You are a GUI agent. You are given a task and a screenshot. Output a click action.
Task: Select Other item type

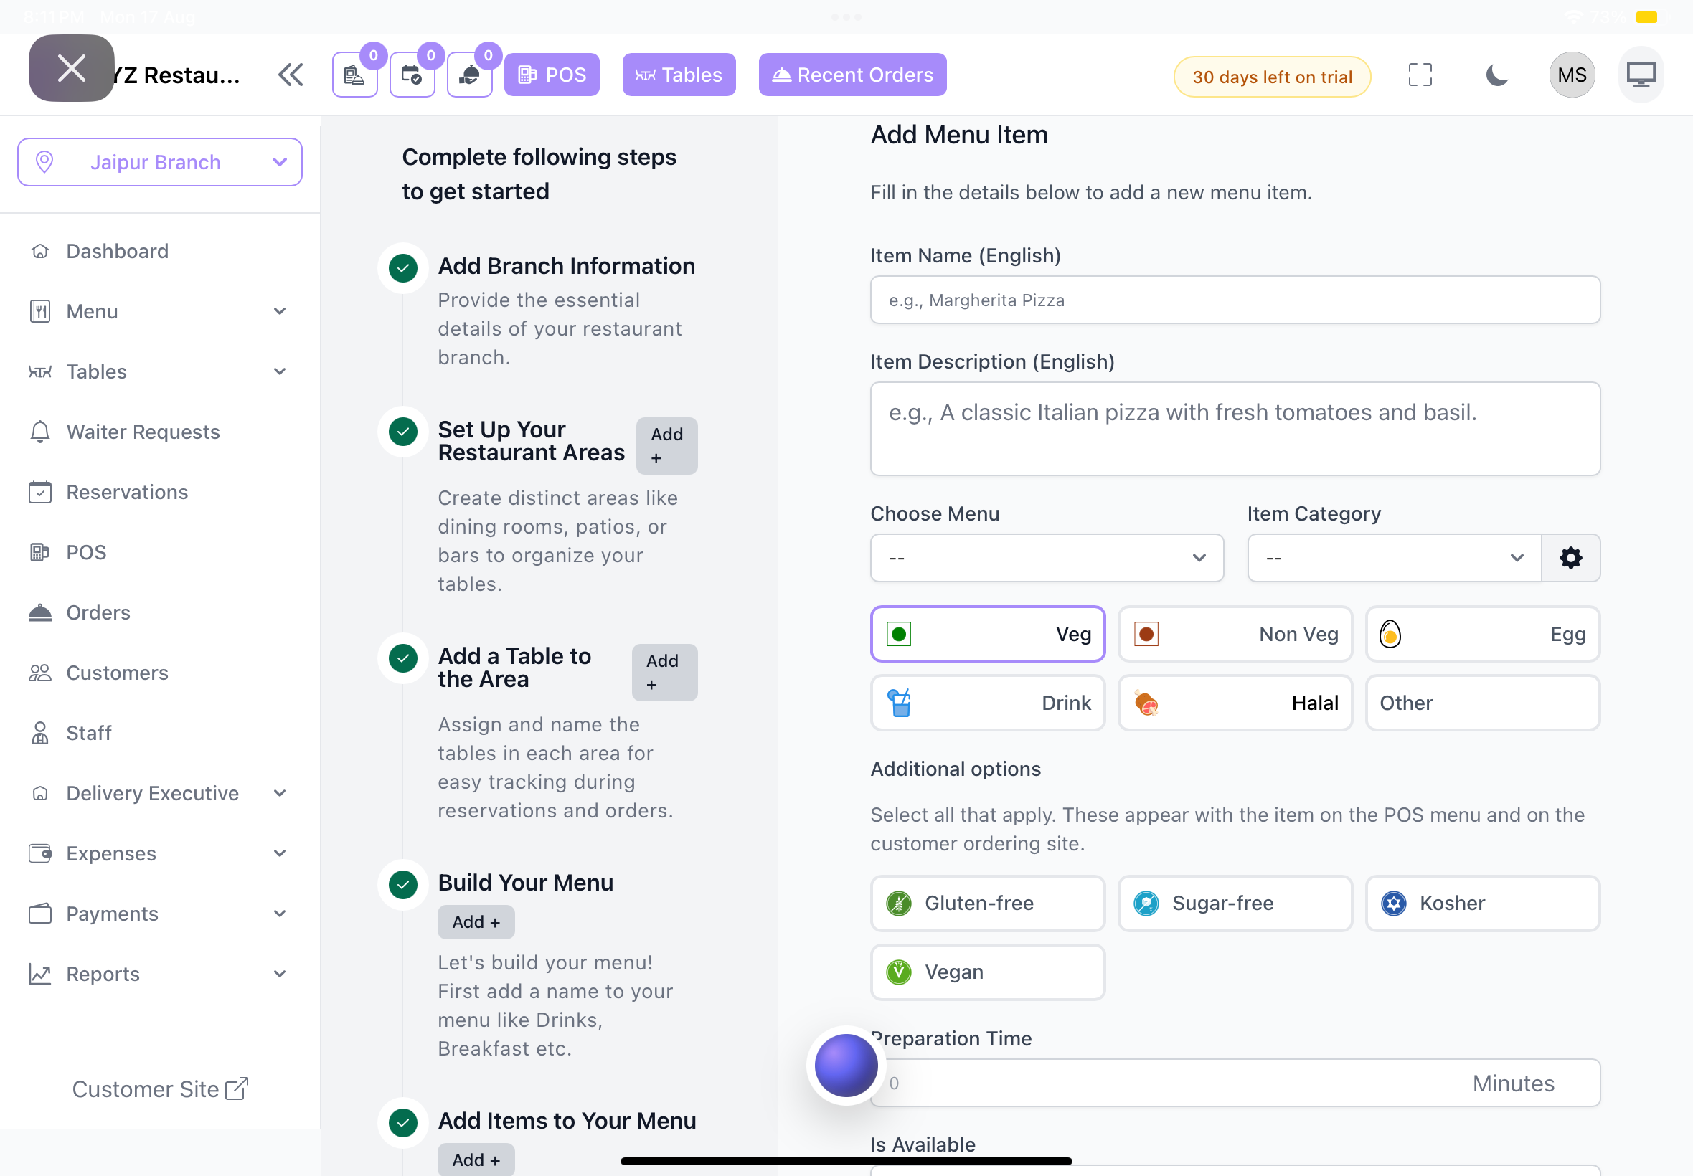[1483, 703]
